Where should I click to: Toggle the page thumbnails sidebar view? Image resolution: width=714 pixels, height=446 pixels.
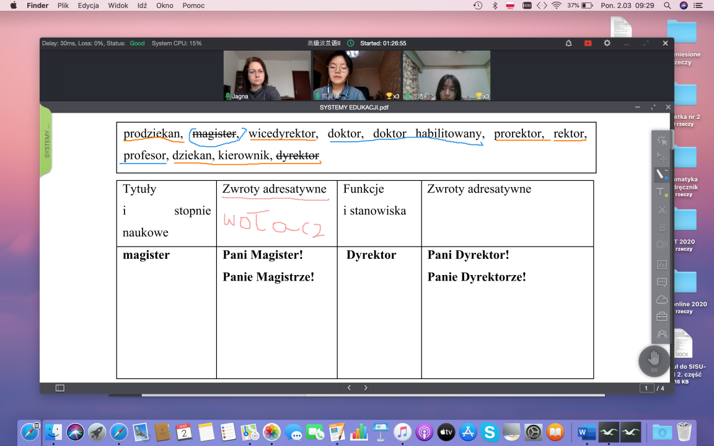point(60,388)
